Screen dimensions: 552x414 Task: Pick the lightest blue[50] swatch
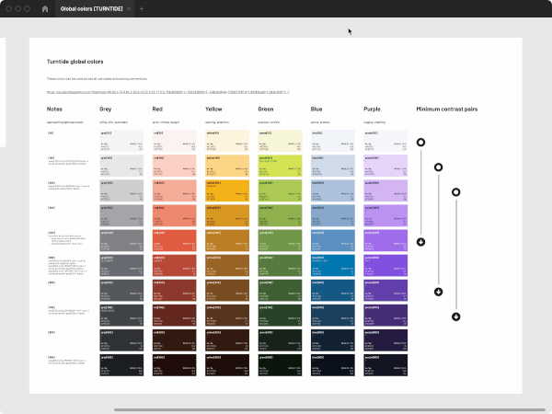[333, 141]
